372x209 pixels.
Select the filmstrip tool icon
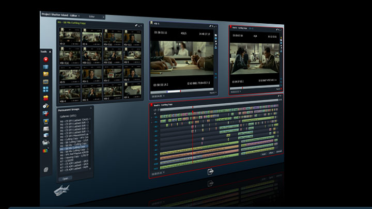(46, 82)
